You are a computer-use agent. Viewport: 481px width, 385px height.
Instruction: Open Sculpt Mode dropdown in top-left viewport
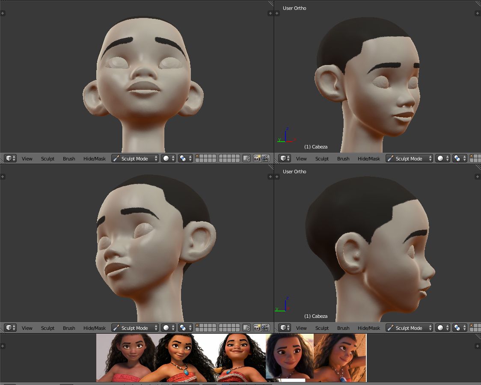(x=135, y=158)
